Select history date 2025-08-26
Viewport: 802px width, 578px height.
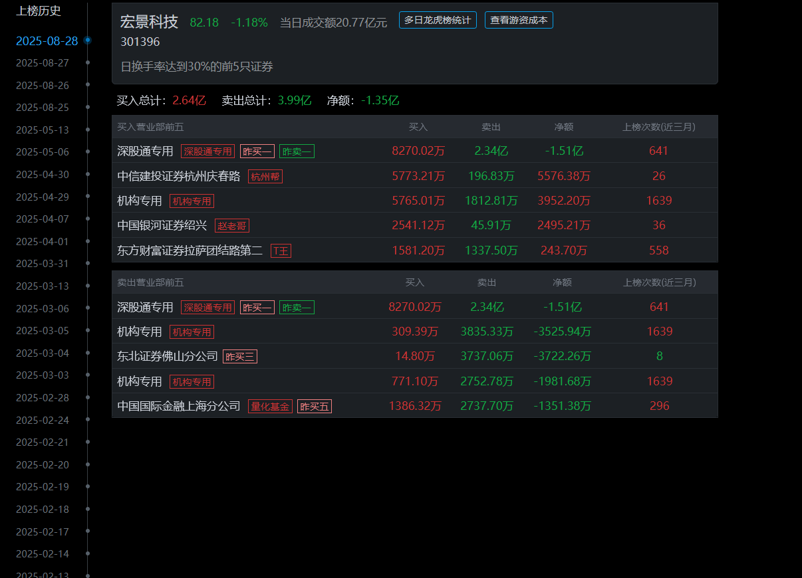point(42,85)
